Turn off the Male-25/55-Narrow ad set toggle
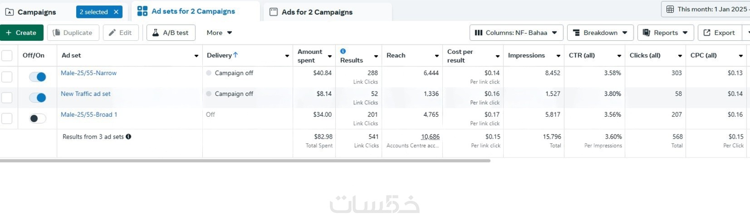The width and height of the screenshot is (750, 218). click(38, 77)
